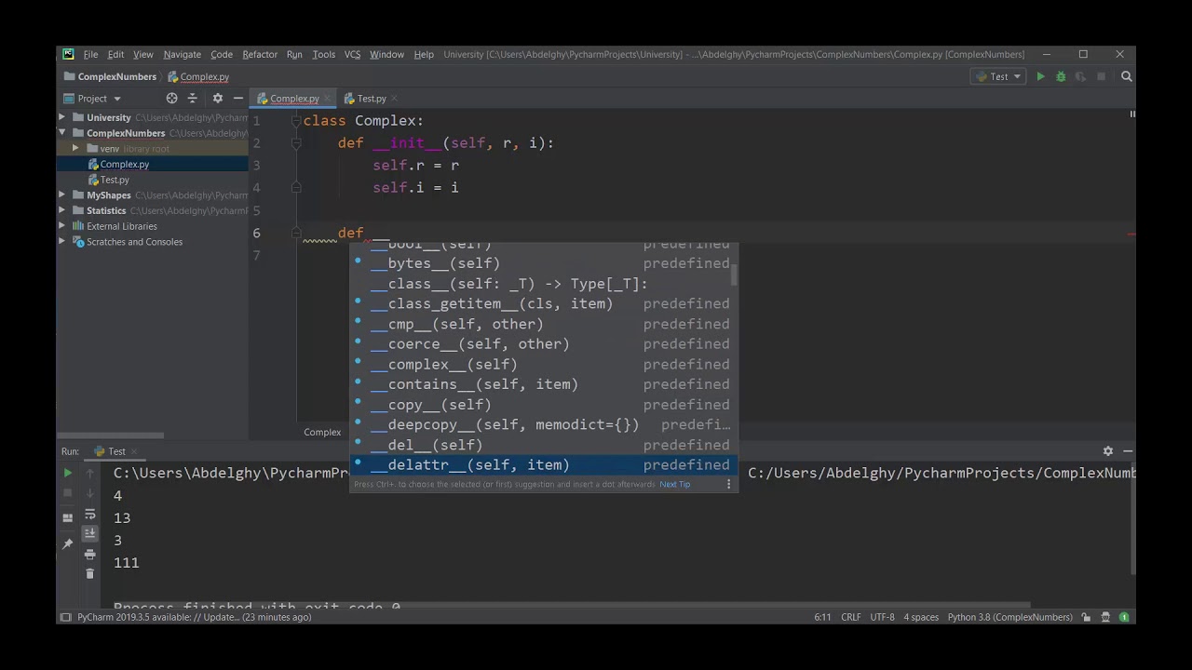Open the Refactor menu
1192x670 pixels.
tap(260, 54)
